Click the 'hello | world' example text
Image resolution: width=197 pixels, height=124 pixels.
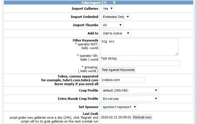(x=89, y=59)
